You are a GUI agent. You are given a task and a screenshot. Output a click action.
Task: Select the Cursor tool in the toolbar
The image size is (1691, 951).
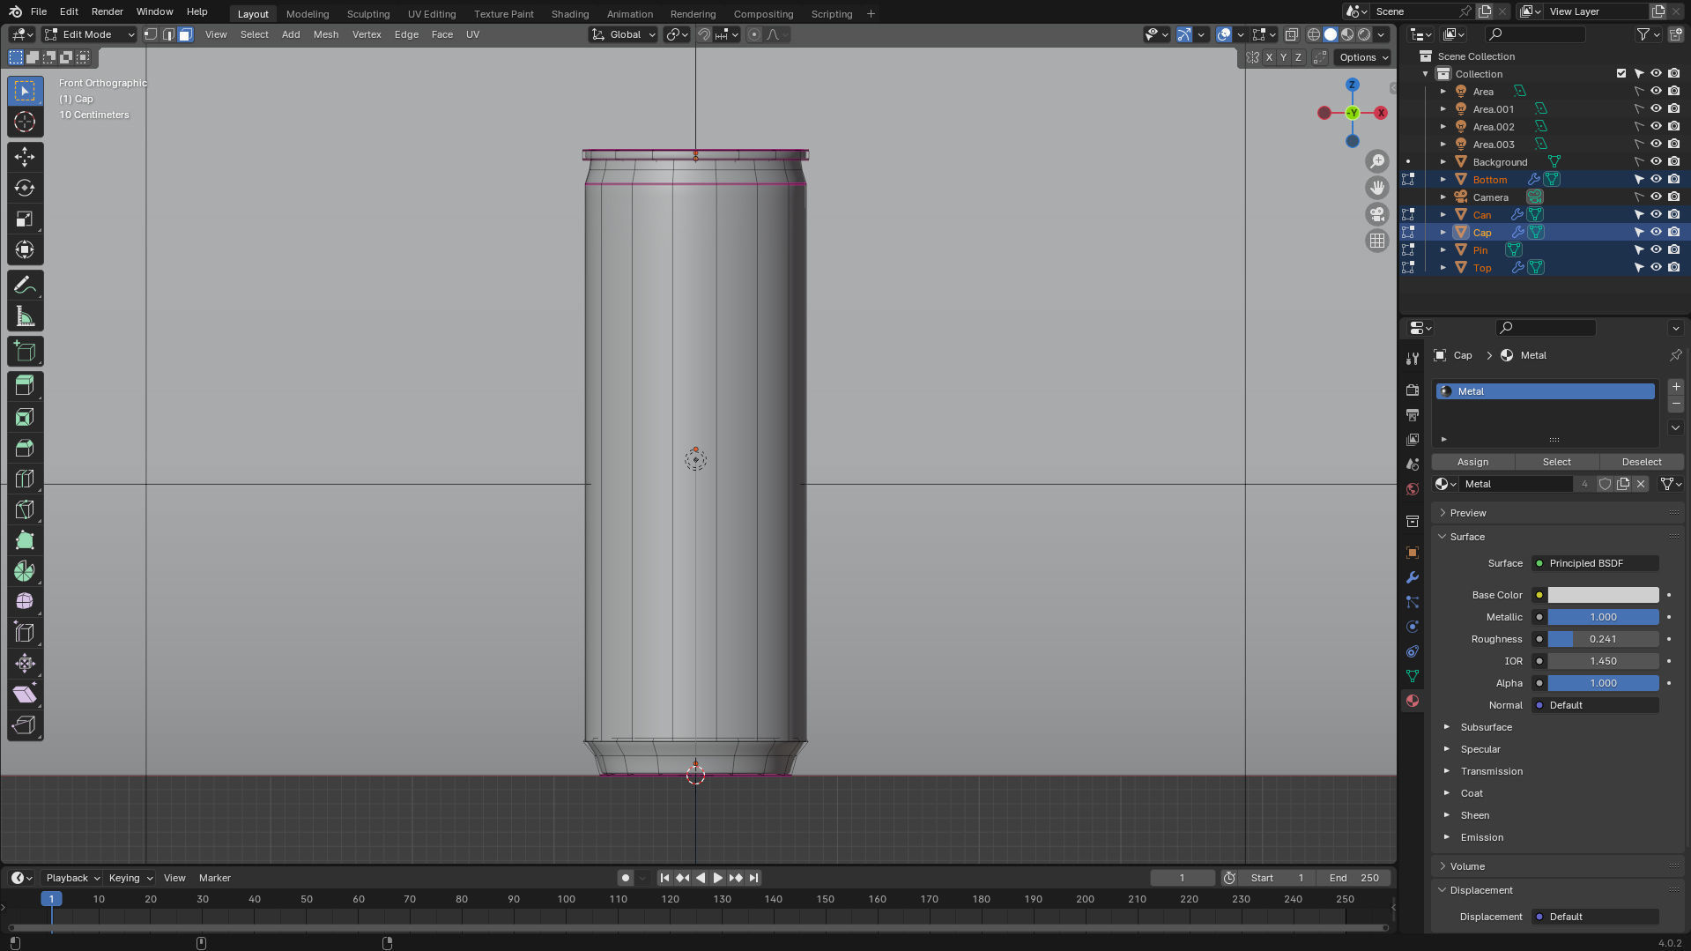25,122
